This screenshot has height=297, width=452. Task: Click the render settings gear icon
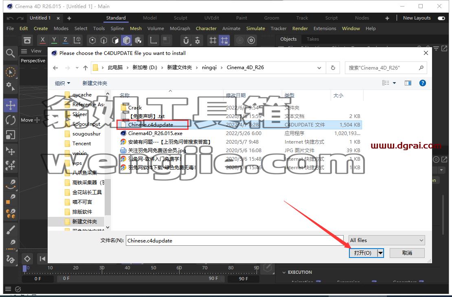coord(251,40)
